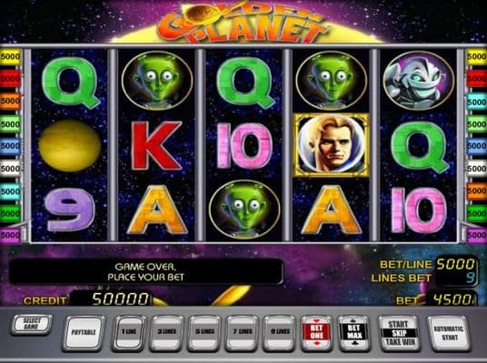Select the 7 Lines option
The width and height of the screenshot is (487, 363).
click(242, 332)
